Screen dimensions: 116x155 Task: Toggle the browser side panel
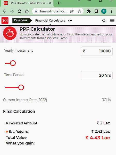point(96,11)
